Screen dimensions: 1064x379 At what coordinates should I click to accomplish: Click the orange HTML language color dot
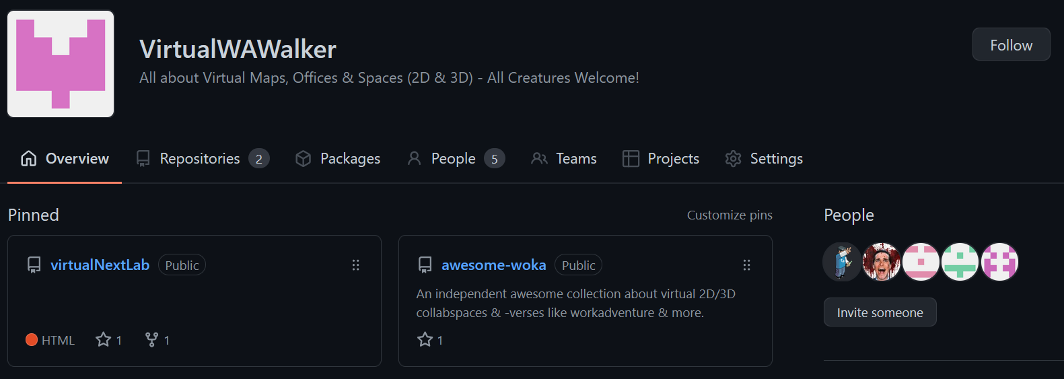tap(31, 340)
